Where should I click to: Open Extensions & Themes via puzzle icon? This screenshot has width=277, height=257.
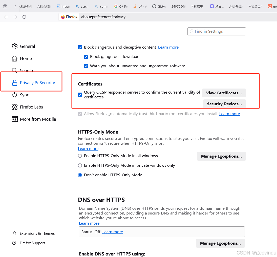14,233
